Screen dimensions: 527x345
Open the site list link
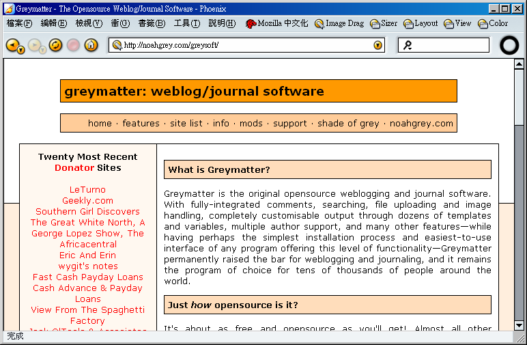point(186,124)
